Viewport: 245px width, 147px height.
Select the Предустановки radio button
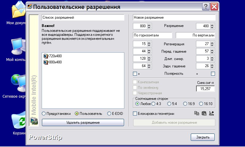(44, 114)
